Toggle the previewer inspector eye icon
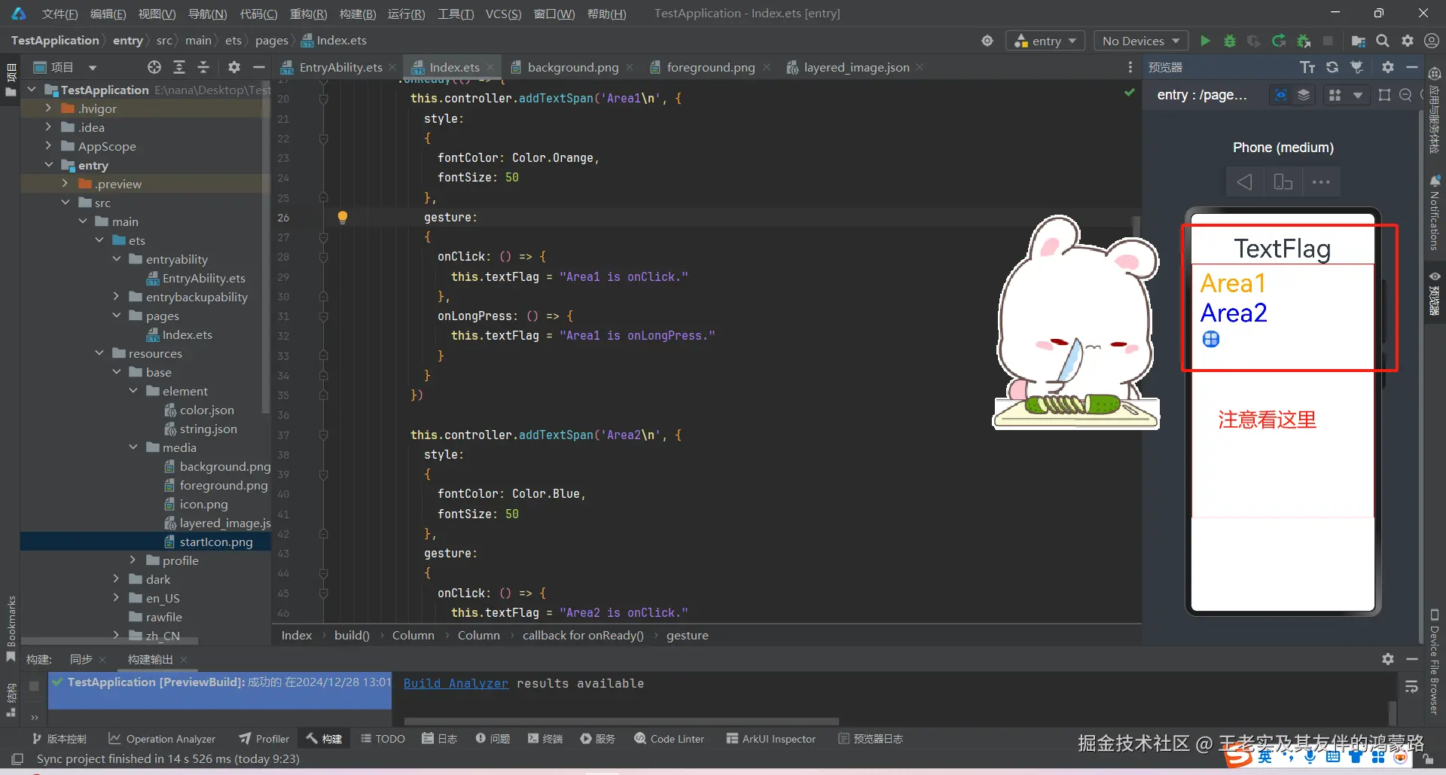 (1280, 95)
